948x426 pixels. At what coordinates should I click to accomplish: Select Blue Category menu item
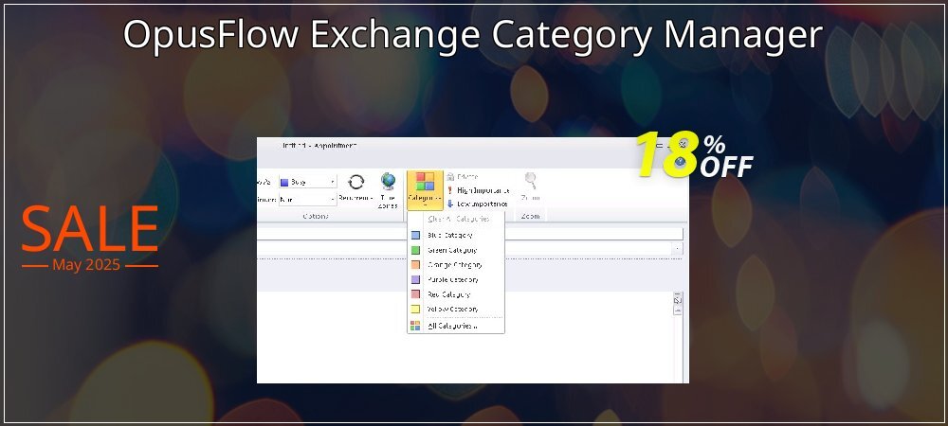pos(456,236)
